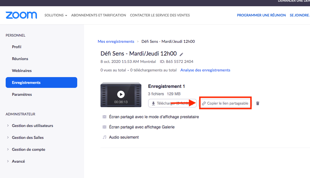Click the music note icon for audio file
The width and height of the screenshot is (310, 178).
[x=104, y=137]
